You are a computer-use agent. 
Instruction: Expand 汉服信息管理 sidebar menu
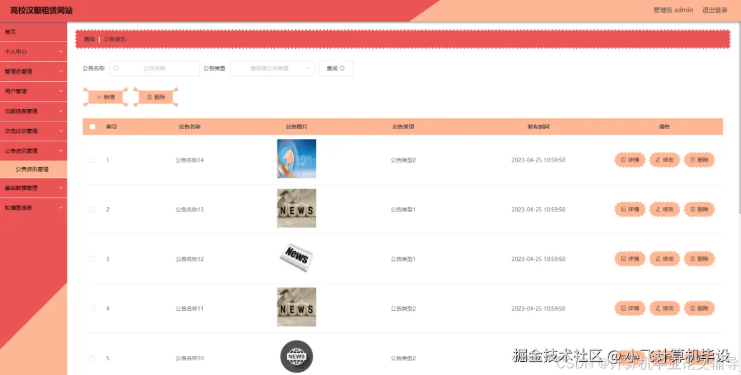point(34,111)
